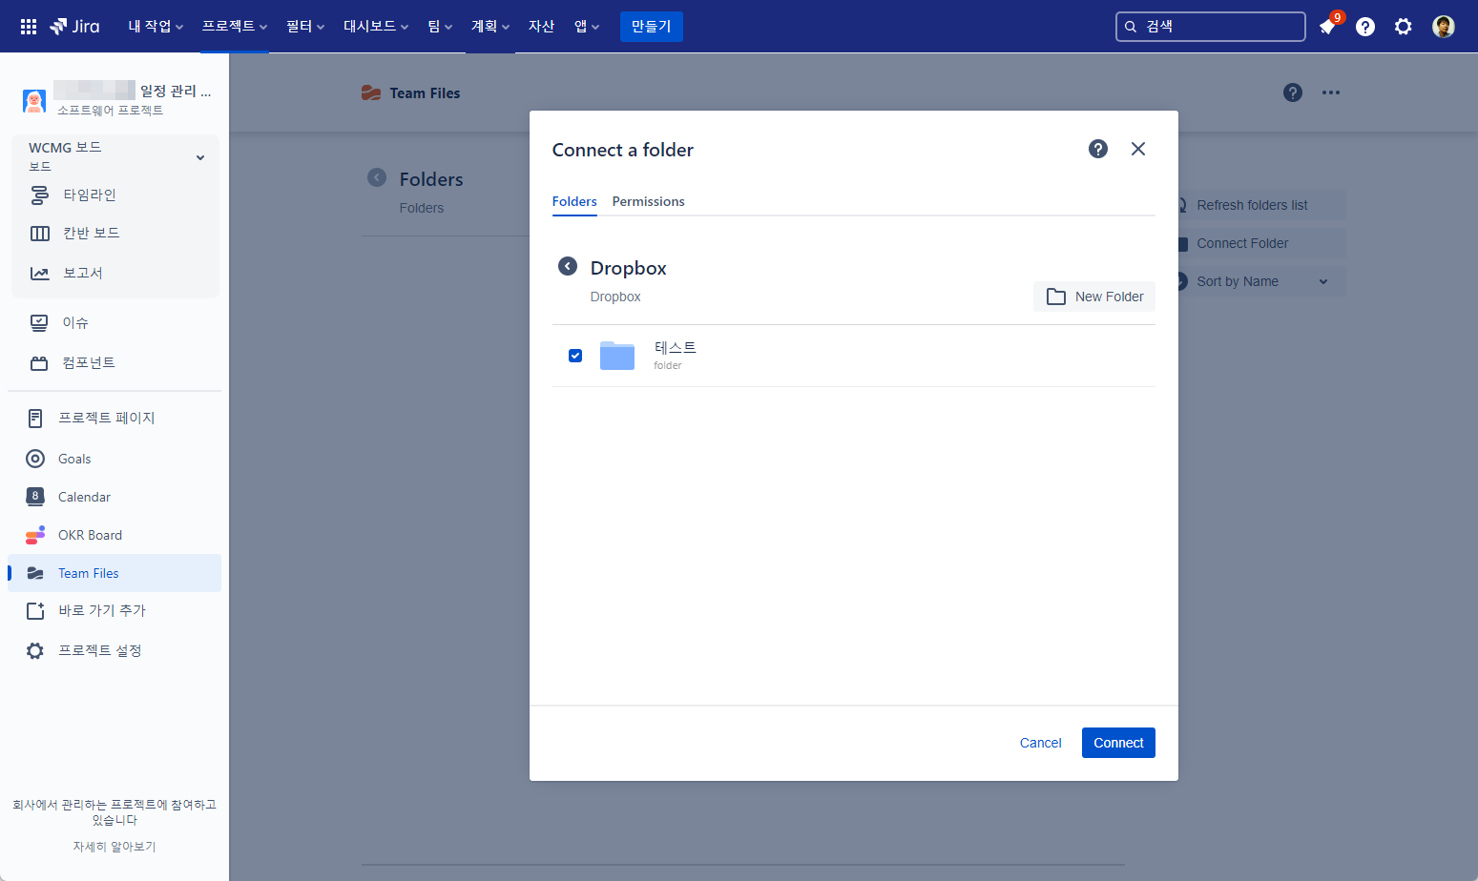
Task: Expand the 프로젝트 dropdown menu
Action: (235, 27)
